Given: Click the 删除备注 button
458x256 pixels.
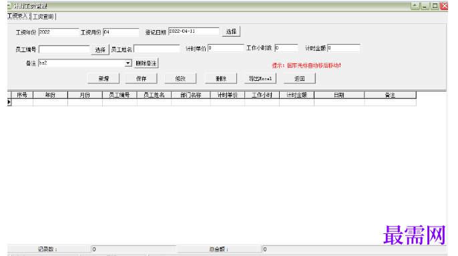Looking at the screenshot, I should [x=146, y=63].
